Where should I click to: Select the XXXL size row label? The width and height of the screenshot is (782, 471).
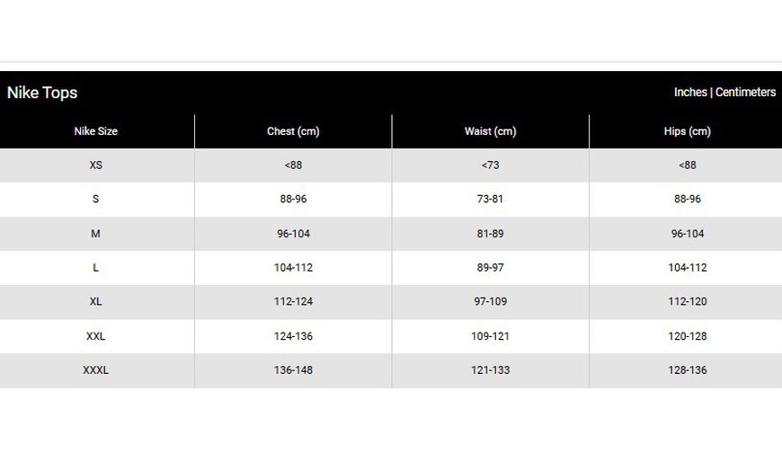(x=95, y=370)
